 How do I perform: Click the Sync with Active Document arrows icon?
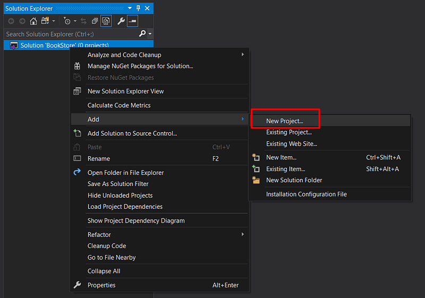click(x=83, y=21)
